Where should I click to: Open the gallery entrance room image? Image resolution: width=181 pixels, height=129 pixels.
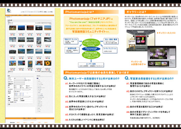[141, 40]
